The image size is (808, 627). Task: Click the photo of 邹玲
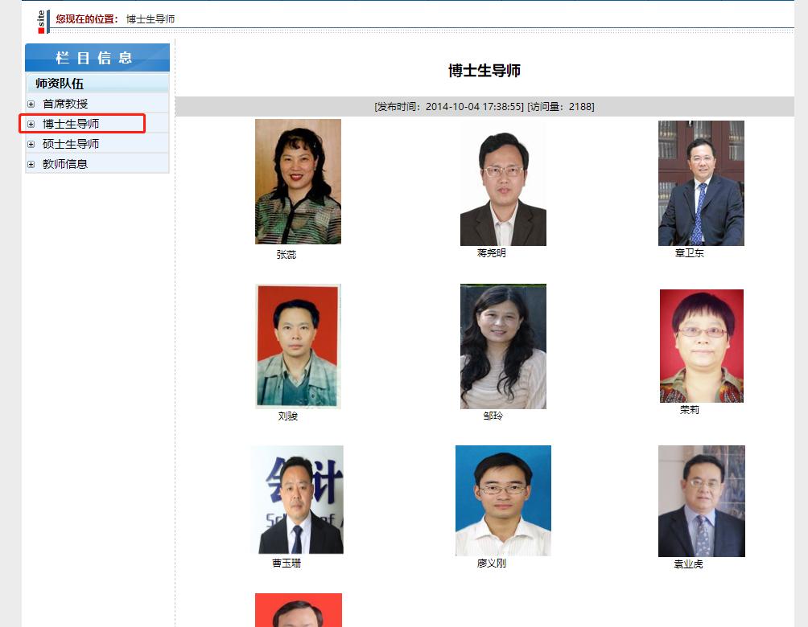[503, 346]
